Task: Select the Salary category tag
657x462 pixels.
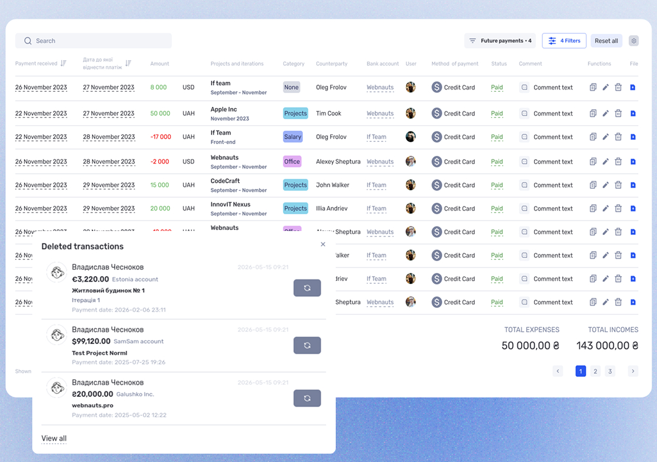Action: [x=292, y=136]
